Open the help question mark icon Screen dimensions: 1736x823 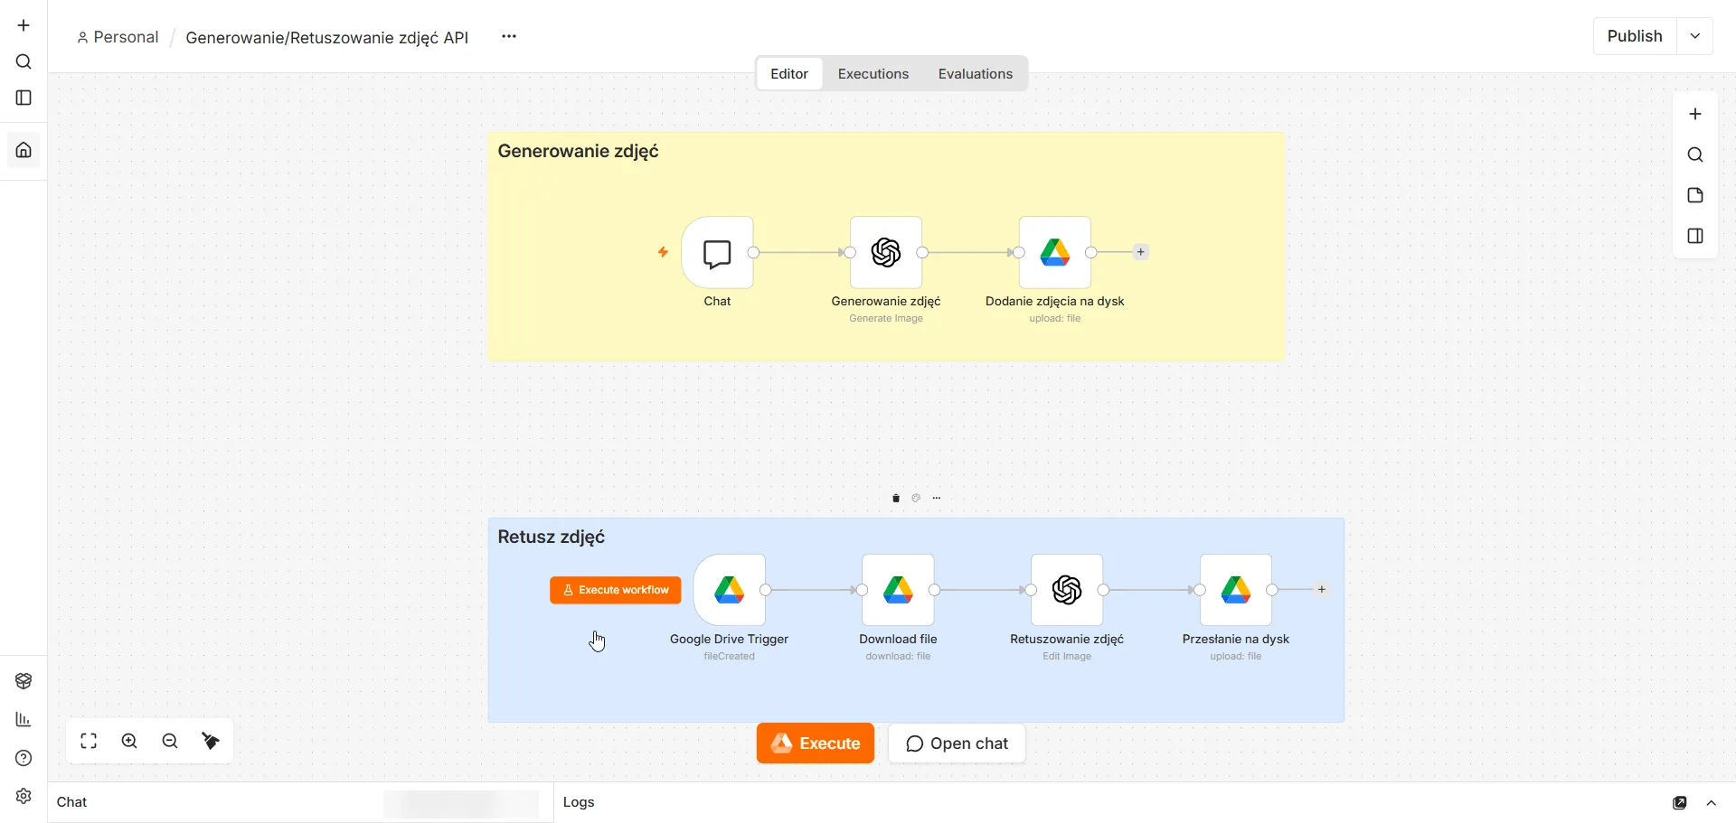point(24,758)
